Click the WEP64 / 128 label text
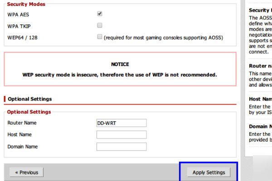The image size is (272, 181). (23, 37)
